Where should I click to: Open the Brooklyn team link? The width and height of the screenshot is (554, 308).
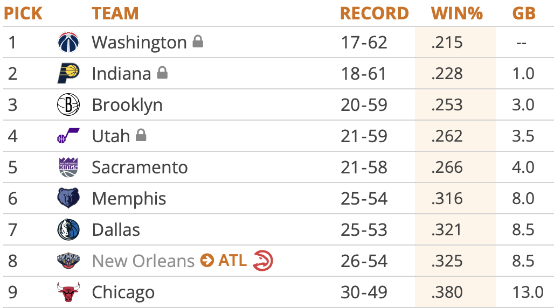point(127,104)
